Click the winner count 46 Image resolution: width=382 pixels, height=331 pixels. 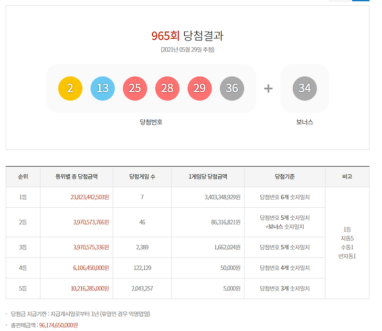pos(142,222)
